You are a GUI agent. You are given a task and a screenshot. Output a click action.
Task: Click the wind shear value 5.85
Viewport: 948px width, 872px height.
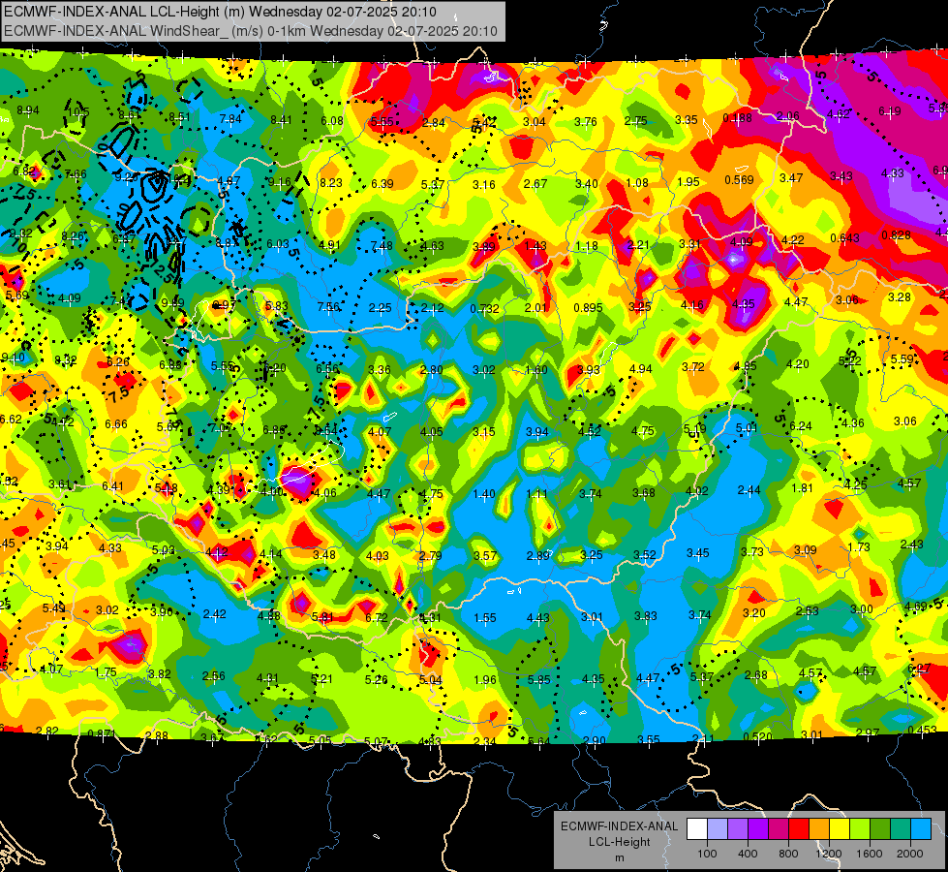click(538, 679)
